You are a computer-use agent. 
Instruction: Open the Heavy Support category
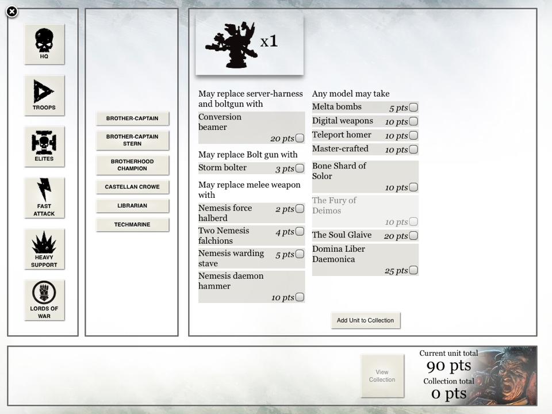[44, 249]
